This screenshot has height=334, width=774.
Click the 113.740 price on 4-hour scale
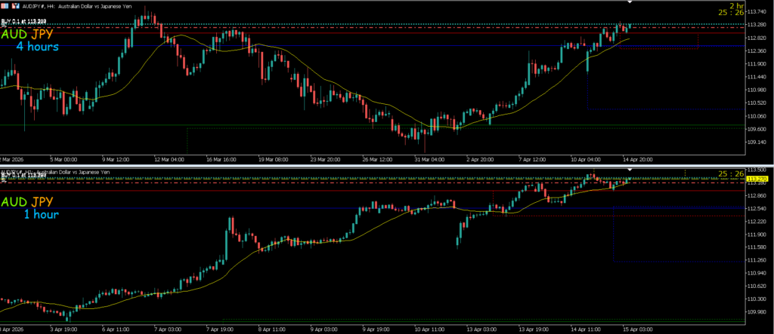click(x=756, y=11)
